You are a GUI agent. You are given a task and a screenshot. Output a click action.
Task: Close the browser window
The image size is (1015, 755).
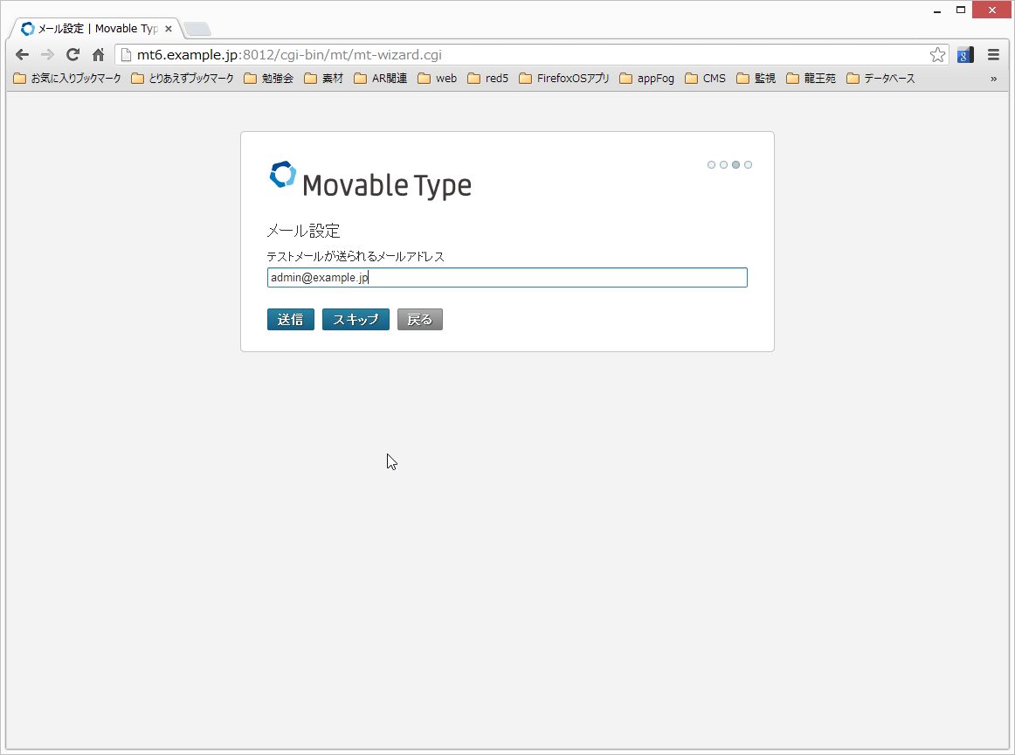(x=991, y=10)
